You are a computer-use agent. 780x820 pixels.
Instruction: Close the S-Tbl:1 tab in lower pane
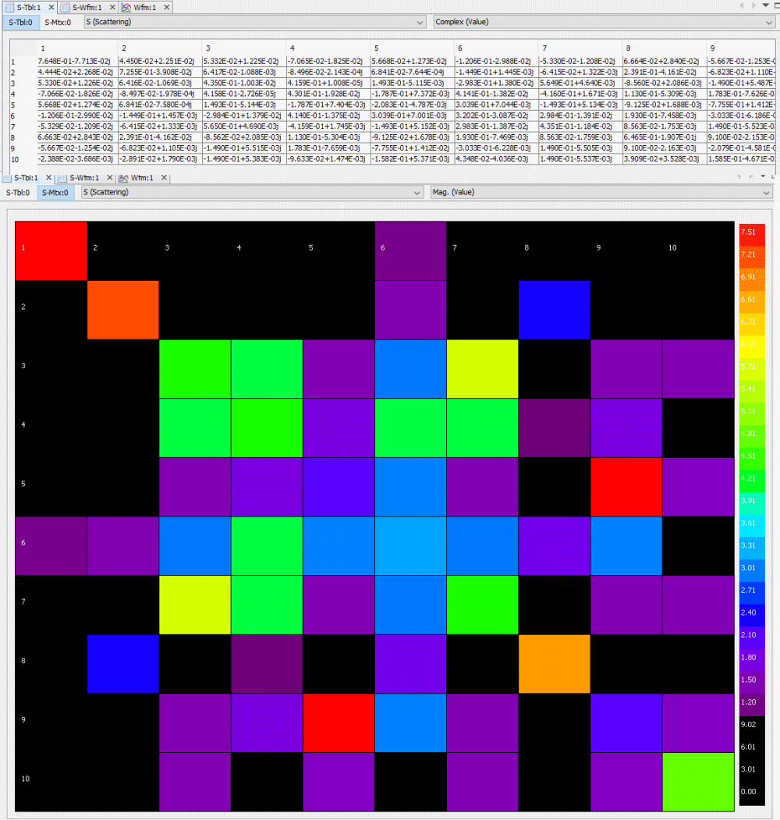click(48, 178)
